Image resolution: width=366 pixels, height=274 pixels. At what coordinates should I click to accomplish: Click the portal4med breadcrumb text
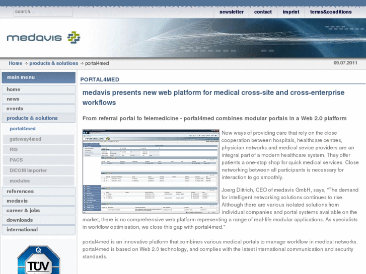pyautogui.click(x=97, y=63)
